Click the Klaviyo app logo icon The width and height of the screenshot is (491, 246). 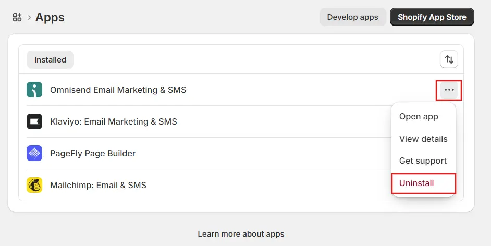[x=34, y=121]
